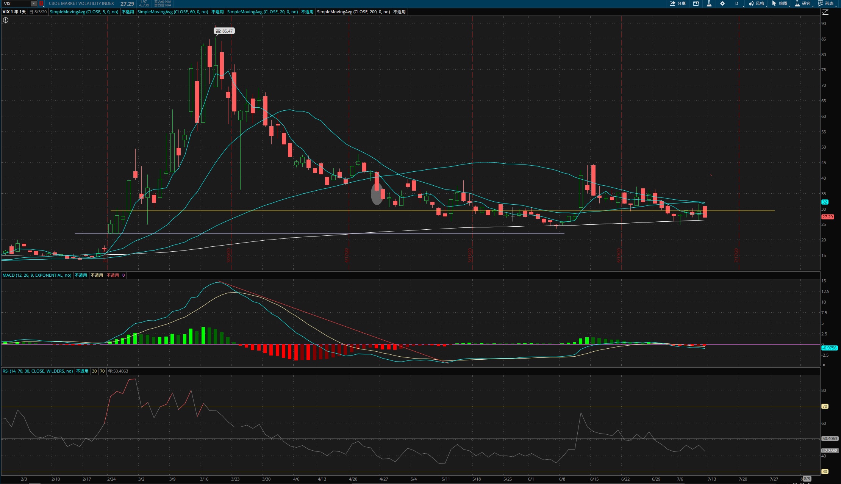Click the 高: 85.47 high price bubble
The height and width of the screenshot is (484, 841).
point(225,31)
